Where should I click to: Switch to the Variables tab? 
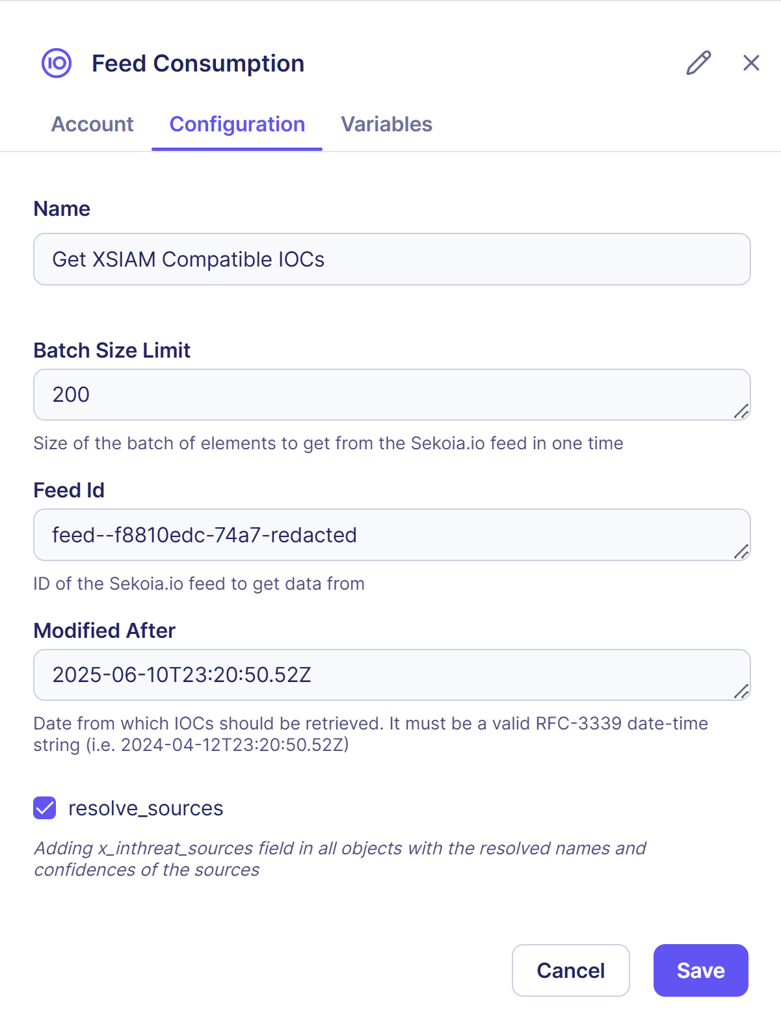tap(387, 124)
